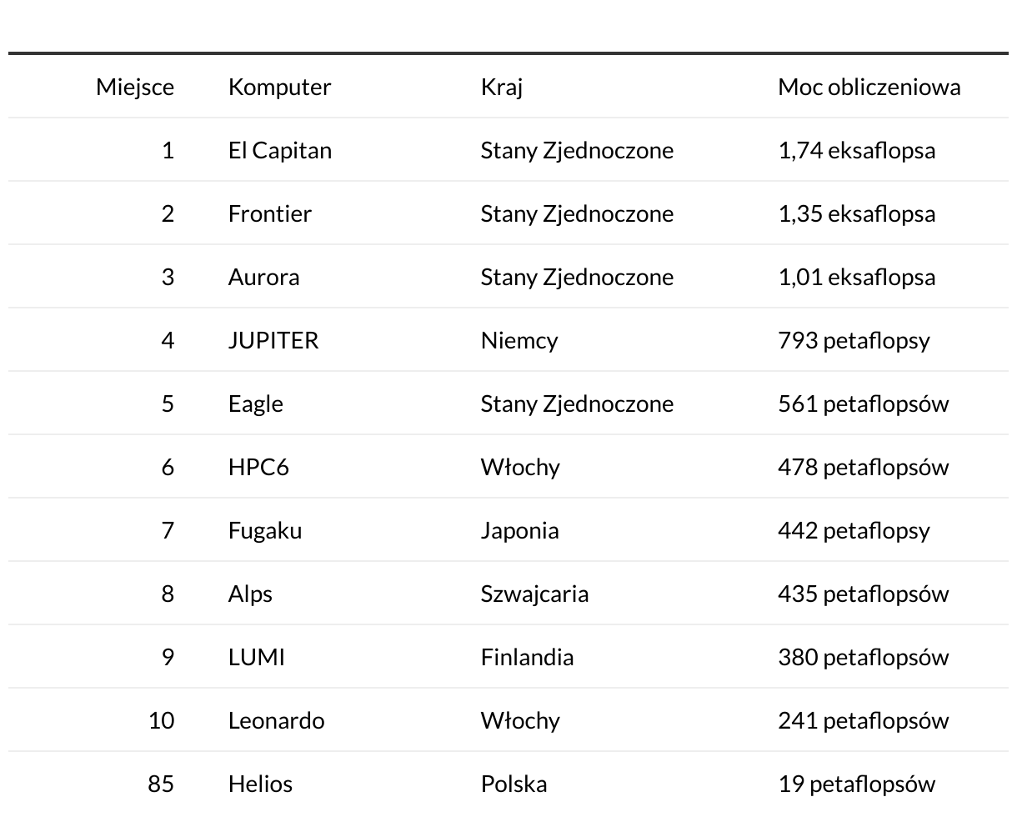Screen dimensions: 1017x822
Task: Click the Miejsce column header
Action: 135,87
